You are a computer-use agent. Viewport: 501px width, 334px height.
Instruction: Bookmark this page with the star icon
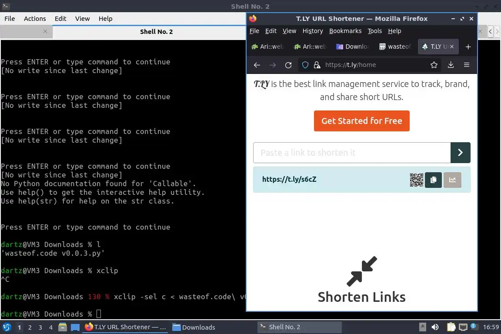click(434, 65)
